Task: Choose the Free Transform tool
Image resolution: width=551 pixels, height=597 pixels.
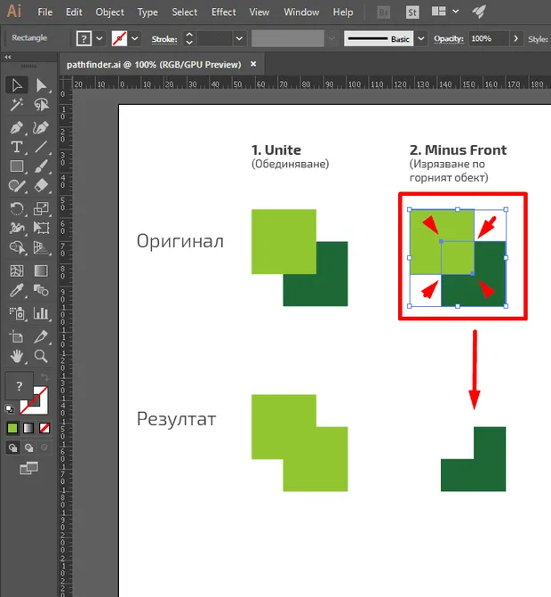Action: (41, 228)
